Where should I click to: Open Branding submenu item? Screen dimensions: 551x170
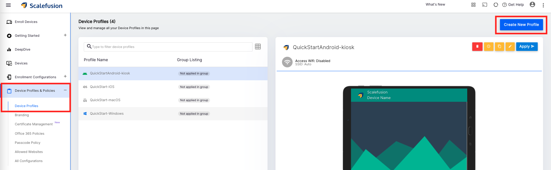click(22, 115)
